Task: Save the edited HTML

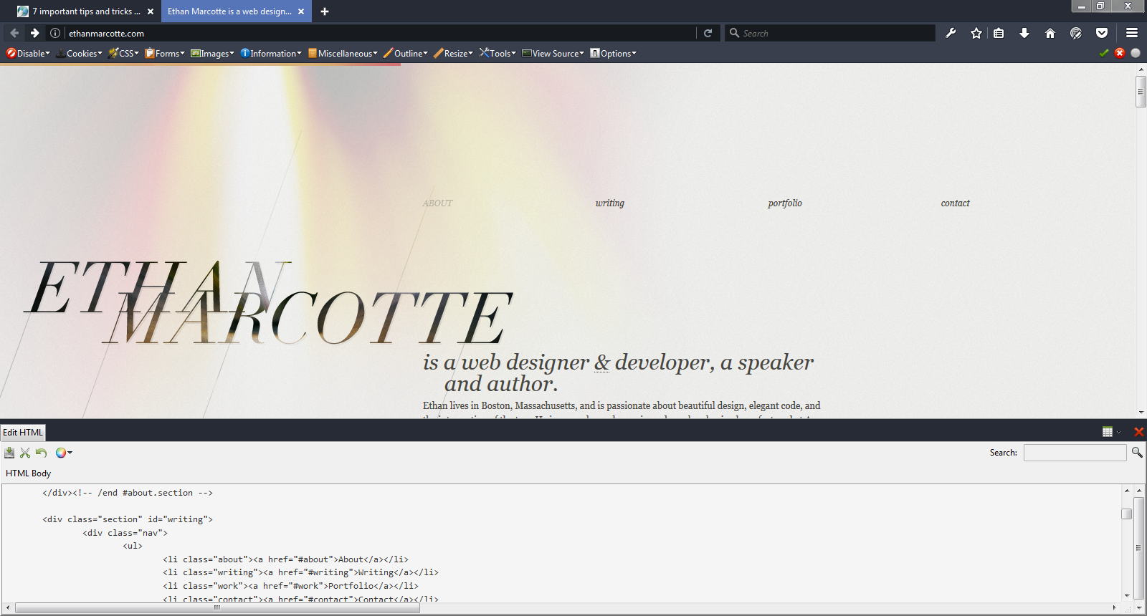Action: (x=9, y=453)
